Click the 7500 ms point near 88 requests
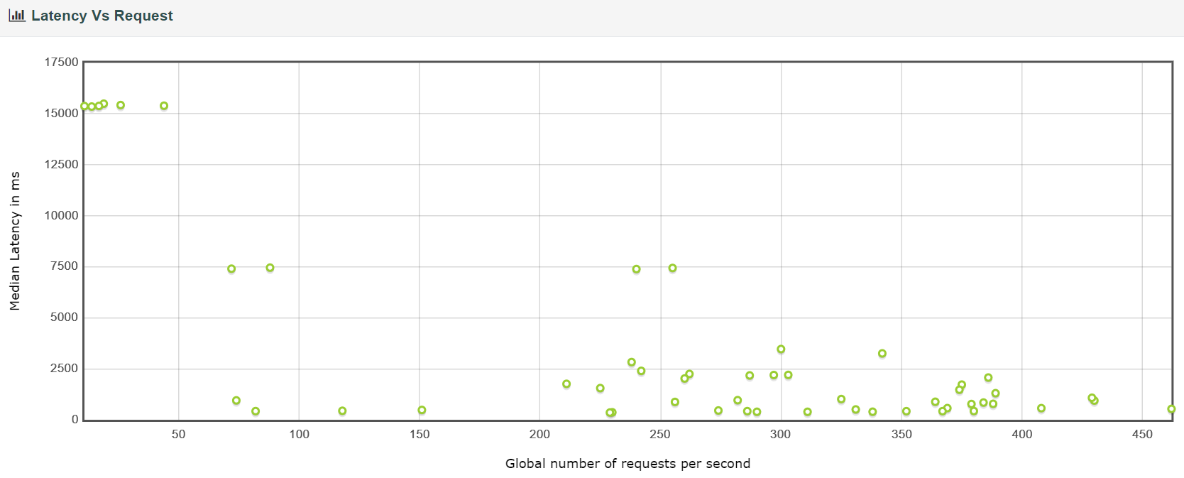This screenshot has width=1184, height=478. 270,268
